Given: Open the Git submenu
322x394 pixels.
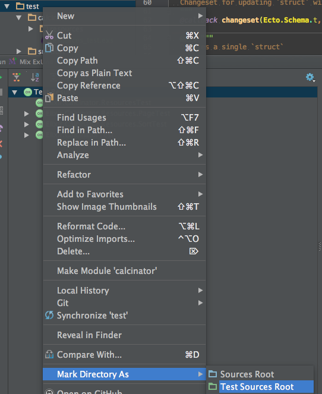Looking at the screenshot, I should (x=124, y=303).
